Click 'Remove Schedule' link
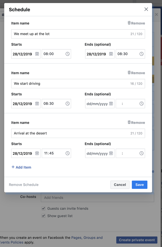The height and width of the screenshot is (247, 162). pyautogui.click(x=23, y=185)
